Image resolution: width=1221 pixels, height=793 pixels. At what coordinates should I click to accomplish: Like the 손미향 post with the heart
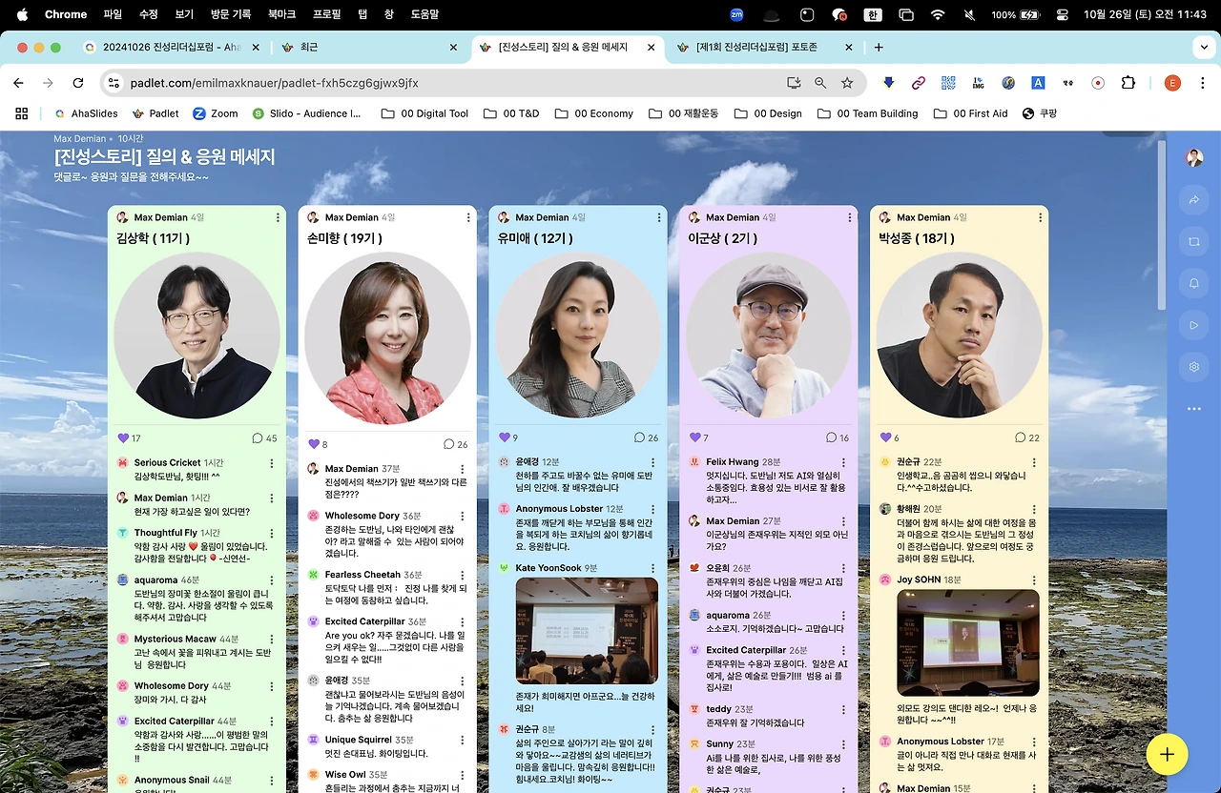314,444
